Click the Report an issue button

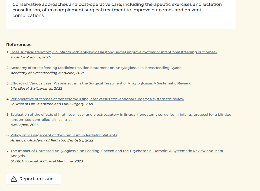(34, 179)
